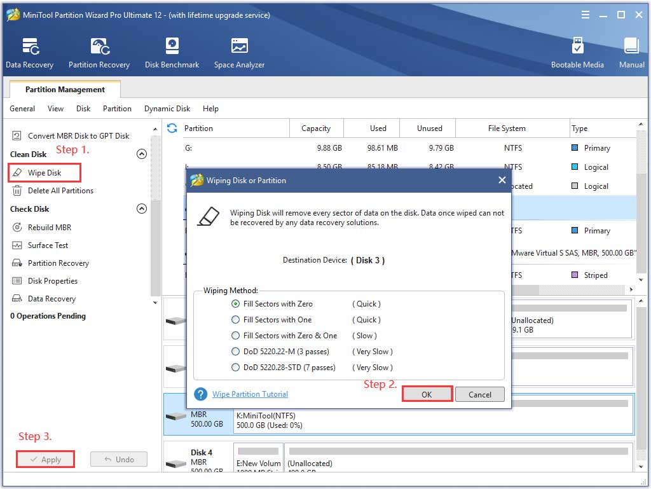Click the blue help question mark icon
Image resolution: width=651 pixels, height=489 pixels.
200,394
